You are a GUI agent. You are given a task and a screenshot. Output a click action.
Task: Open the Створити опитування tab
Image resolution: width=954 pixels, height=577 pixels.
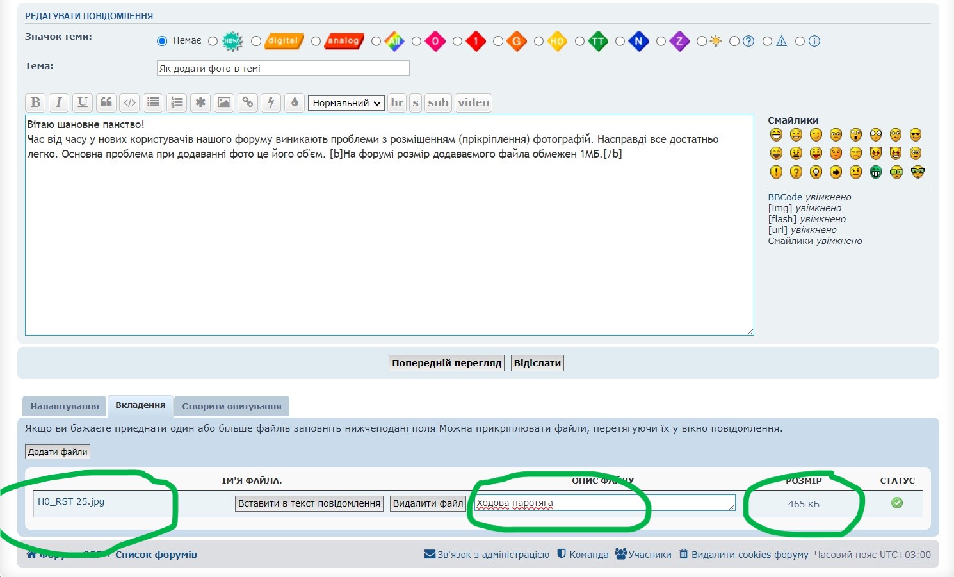pos(232,406)
